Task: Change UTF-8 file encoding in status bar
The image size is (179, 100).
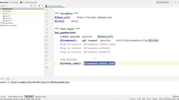Action: (x=149, y=99)
